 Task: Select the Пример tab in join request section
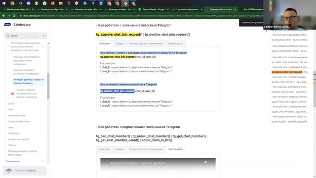(x=119, y=44)
